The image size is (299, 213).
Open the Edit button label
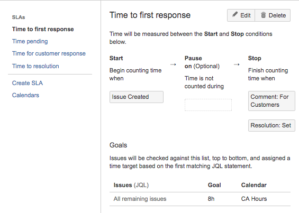(x=245, y=15)
